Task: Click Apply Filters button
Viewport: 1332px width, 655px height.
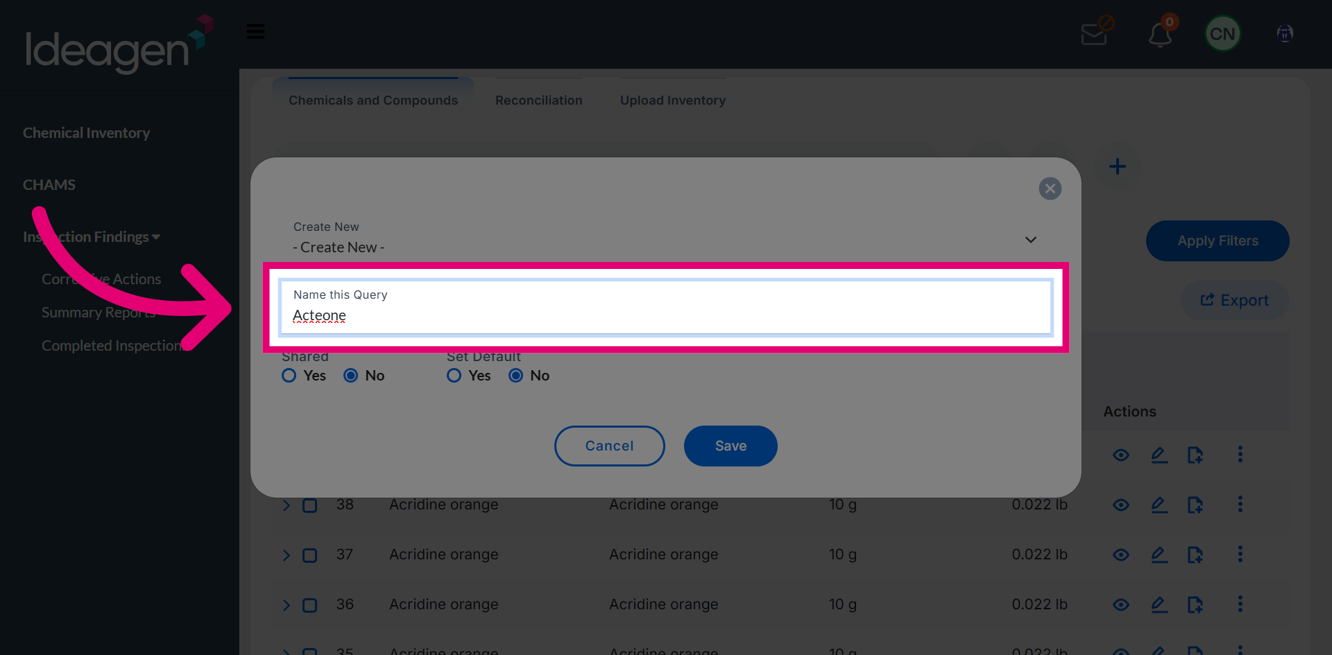Action: 1218,241
